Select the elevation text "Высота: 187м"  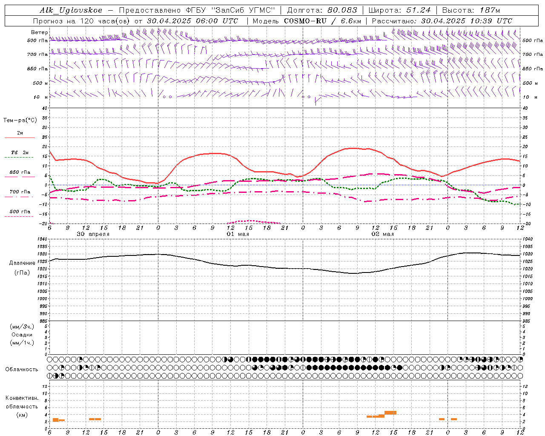[471, 10]
